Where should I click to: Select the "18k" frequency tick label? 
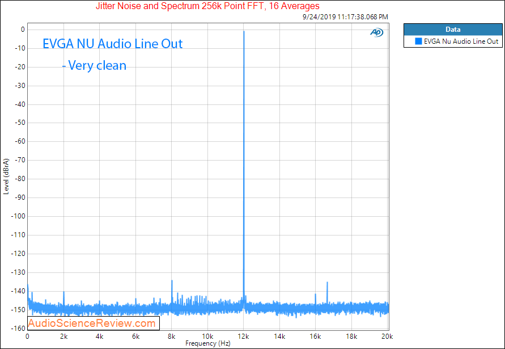click(x=351, y=337)
